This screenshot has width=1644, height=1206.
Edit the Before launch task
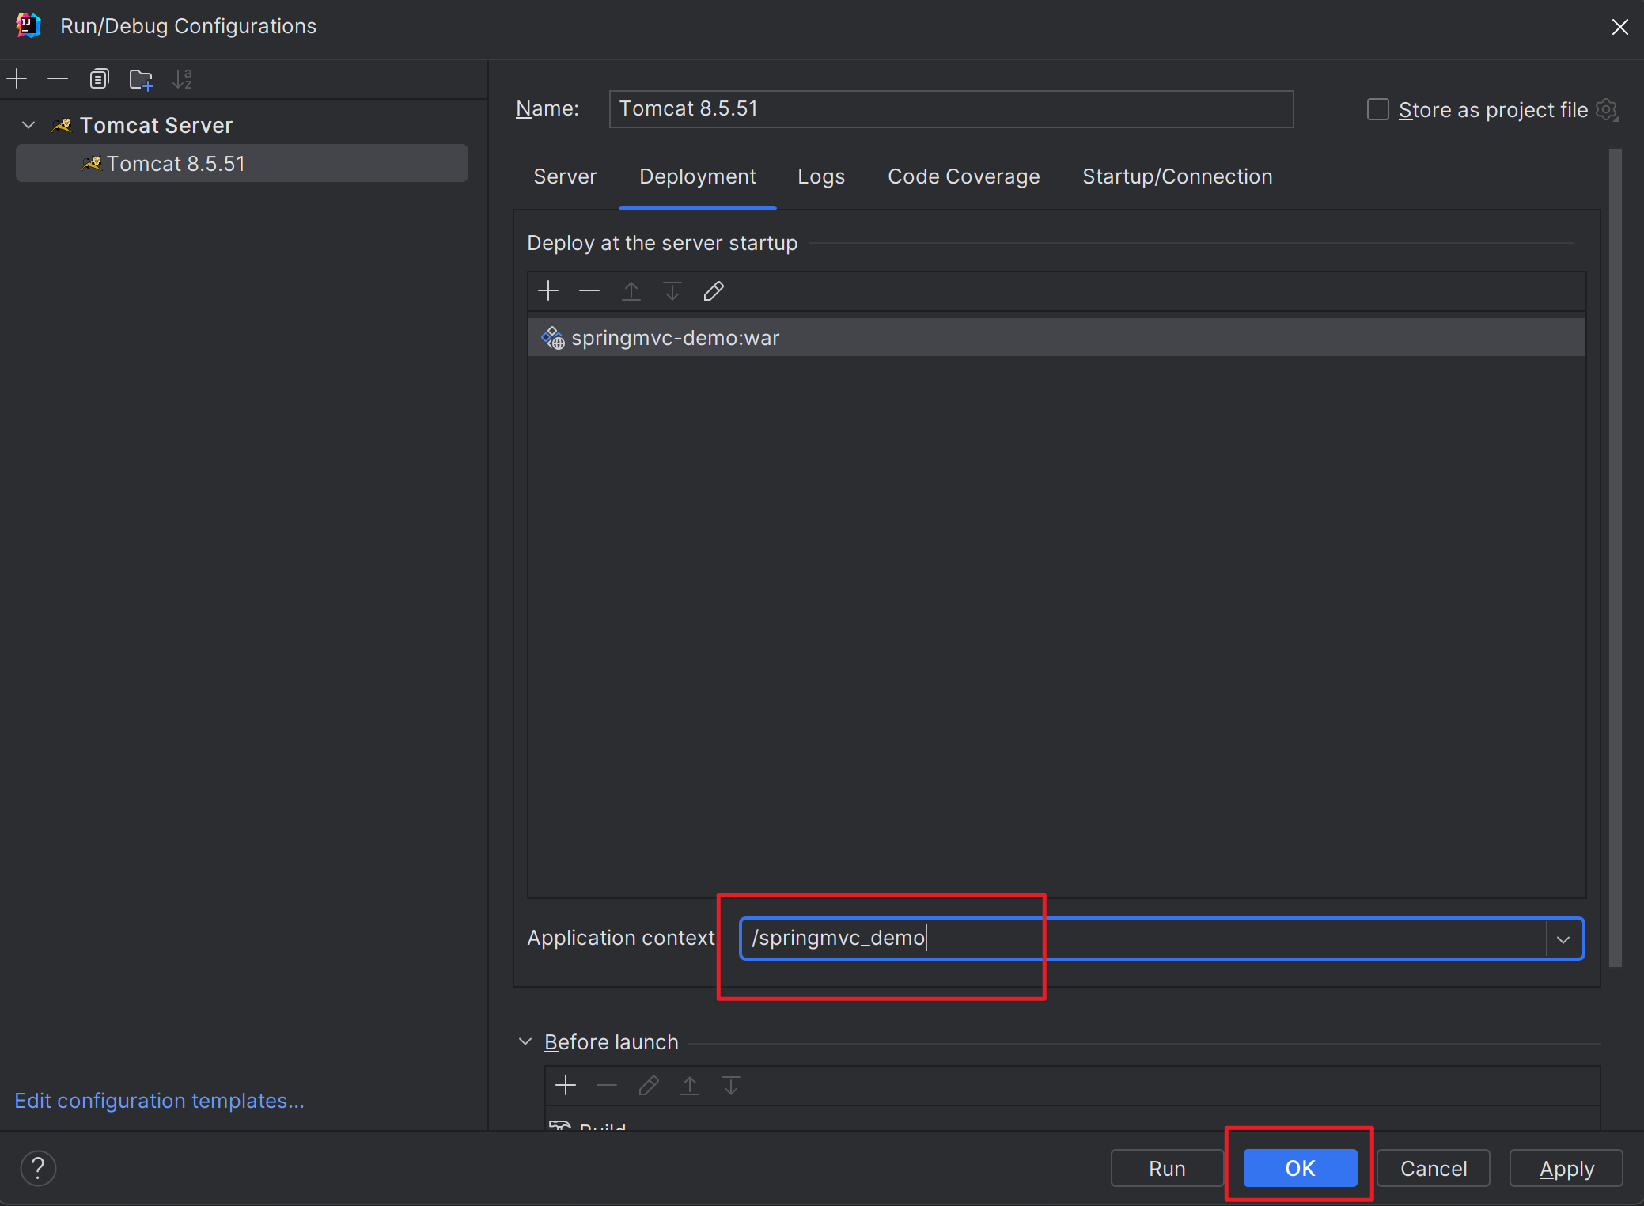coord(649,1085)
